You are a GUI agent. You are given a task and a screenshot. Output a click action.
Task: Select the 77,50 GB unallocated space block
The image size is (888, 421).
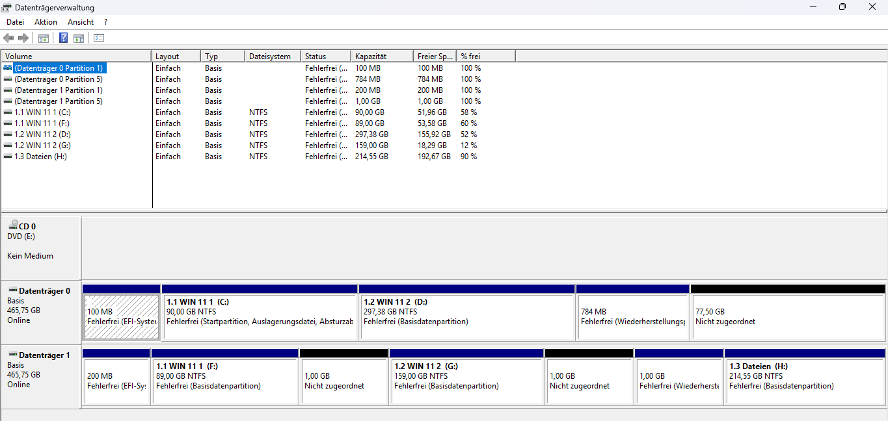(x=788, y=312)
